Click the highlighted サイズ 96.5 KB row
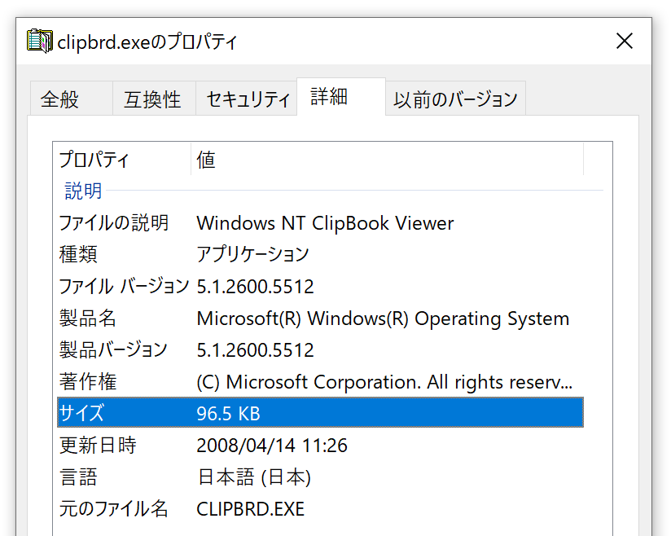This screenshot has width=671, height=536. pyautogui.click(x=320, y=413)
